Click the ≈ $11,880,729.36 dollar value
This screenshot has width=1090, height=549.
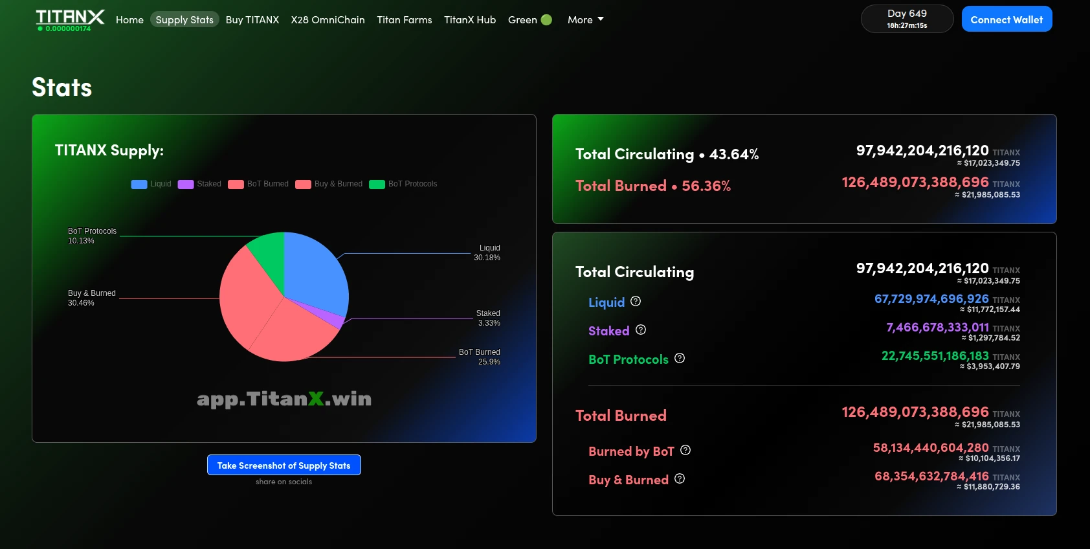[x=988, y=487]
